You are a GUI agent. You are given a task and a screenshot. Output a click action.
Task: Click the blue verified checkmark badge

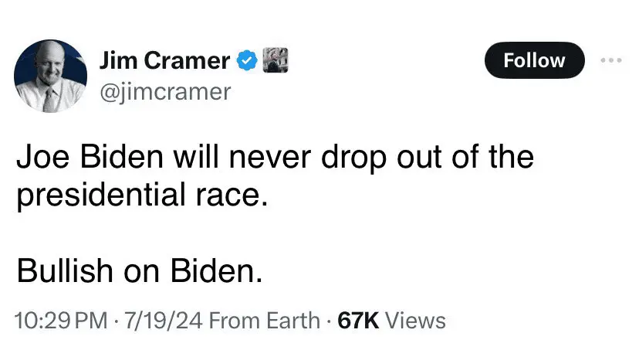point(246,60)
